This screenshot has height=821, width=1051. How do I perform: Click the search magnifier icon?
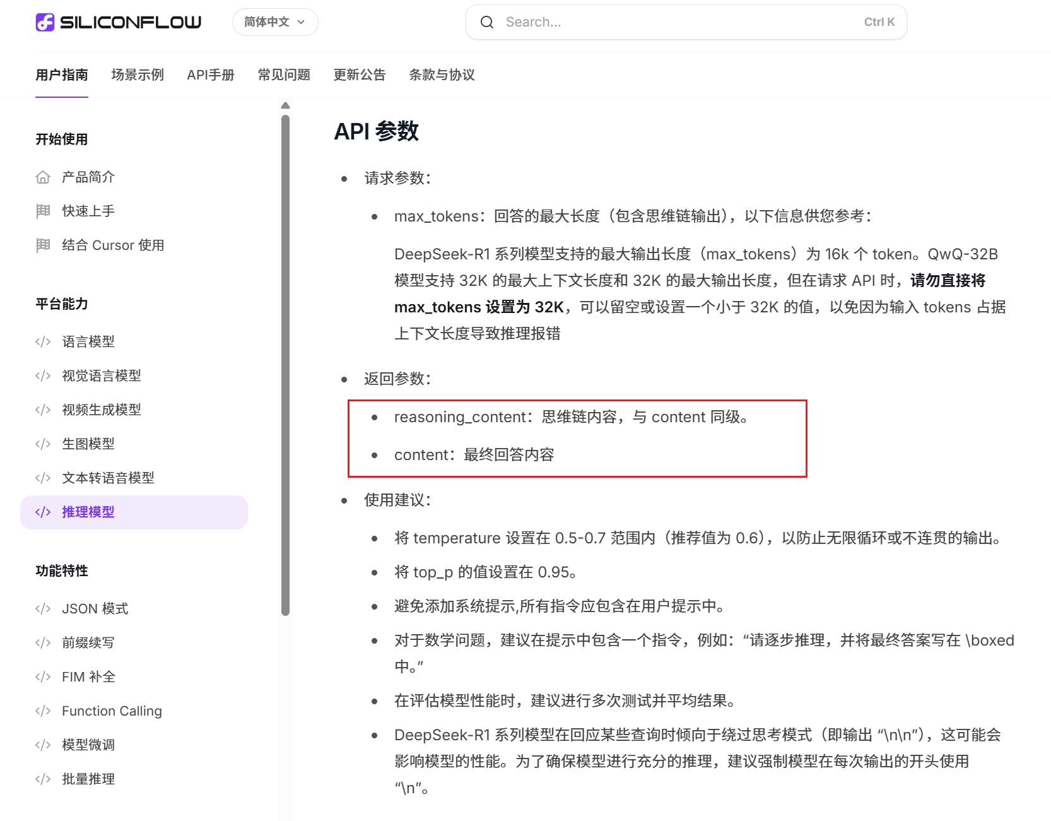pos(487,22)
